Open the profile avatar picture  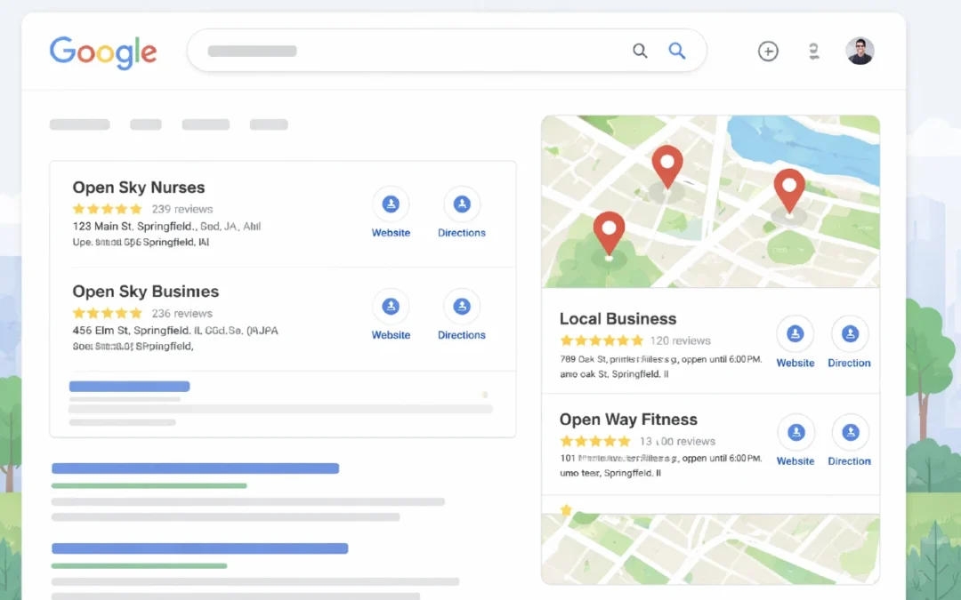tap(860, 52)
